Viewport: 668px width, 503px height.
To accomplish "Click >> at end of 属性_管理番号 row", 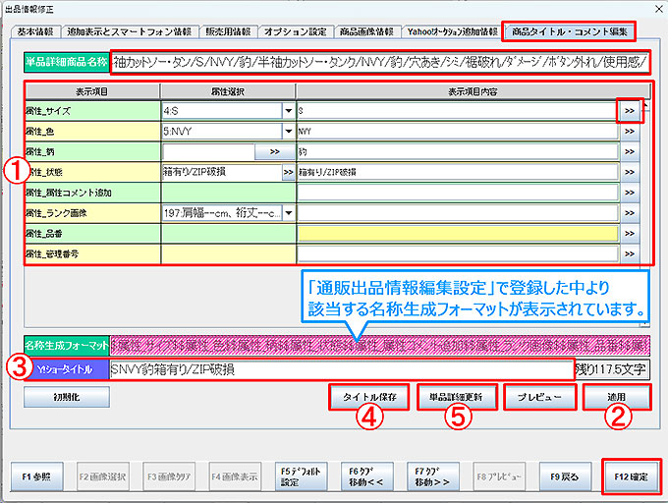I will click(630, 253).
